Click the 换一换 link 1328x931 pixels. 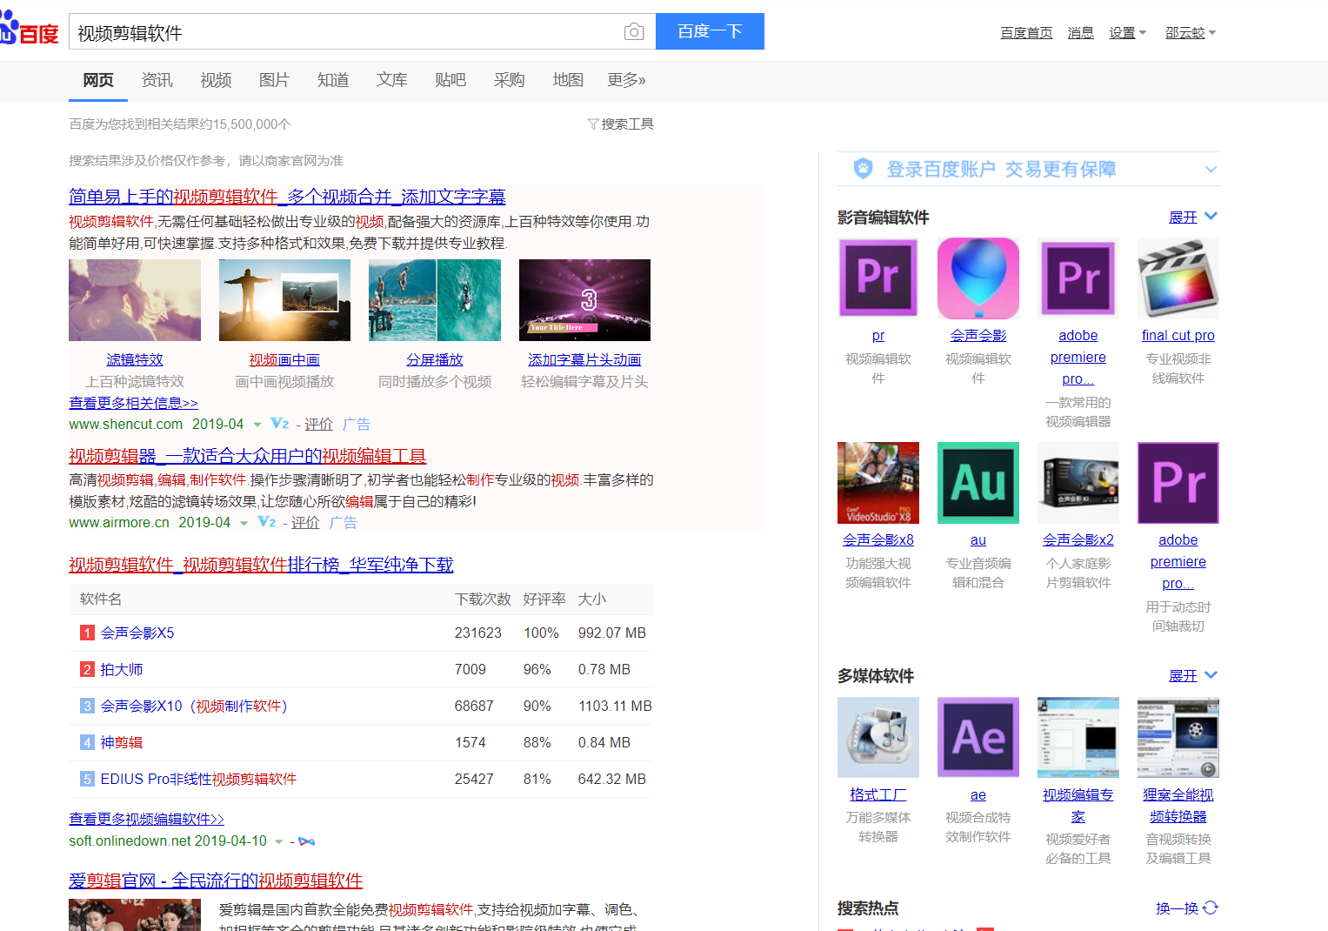click(x=1177, y=908)
